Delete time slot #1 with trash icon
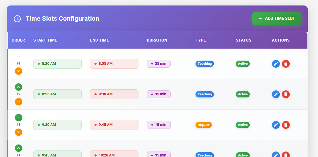Image resolution: width=318 pixels, height=157 pixels. click(x=286, y=64)
